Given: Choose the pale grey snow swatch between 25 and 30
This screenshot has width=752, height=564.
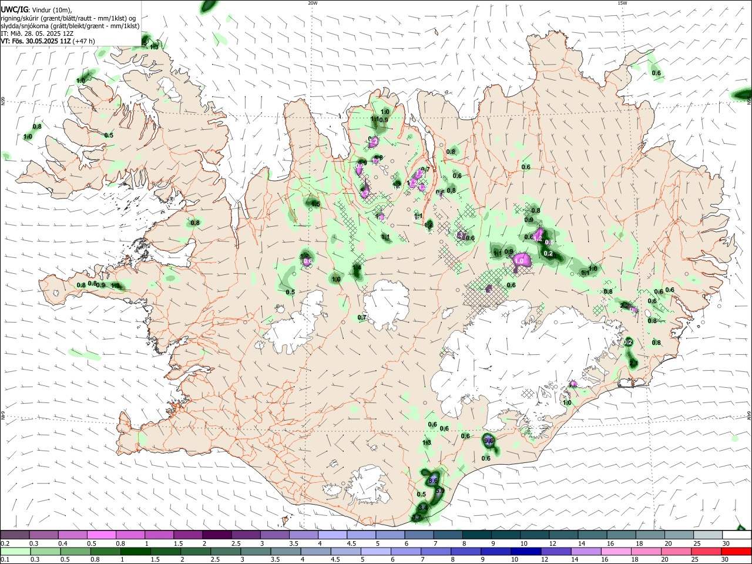Looking at the screenshot, I should 707,535.
